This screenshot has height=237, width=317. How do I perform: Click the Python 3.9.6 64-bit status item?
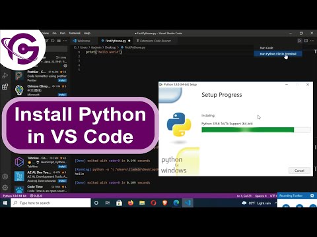tap(15, 196)
